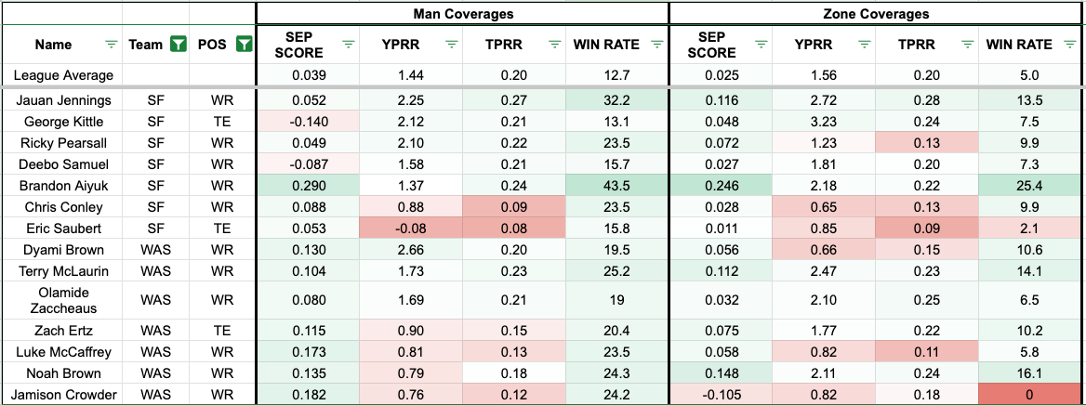
Task: Select the Zone Coverages header cell
Action: 876,14
